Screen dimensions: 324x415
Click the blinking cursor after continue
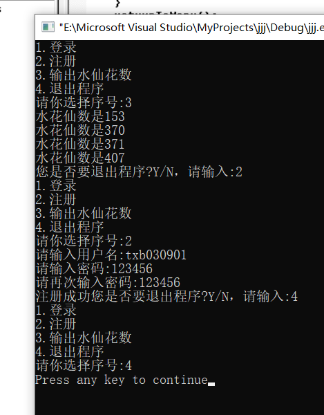pyautogui.click(x=211, y=384)
